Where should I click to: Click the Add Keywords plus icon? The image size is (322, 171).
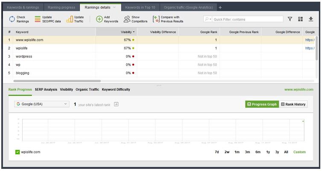(x=99, y=19)
